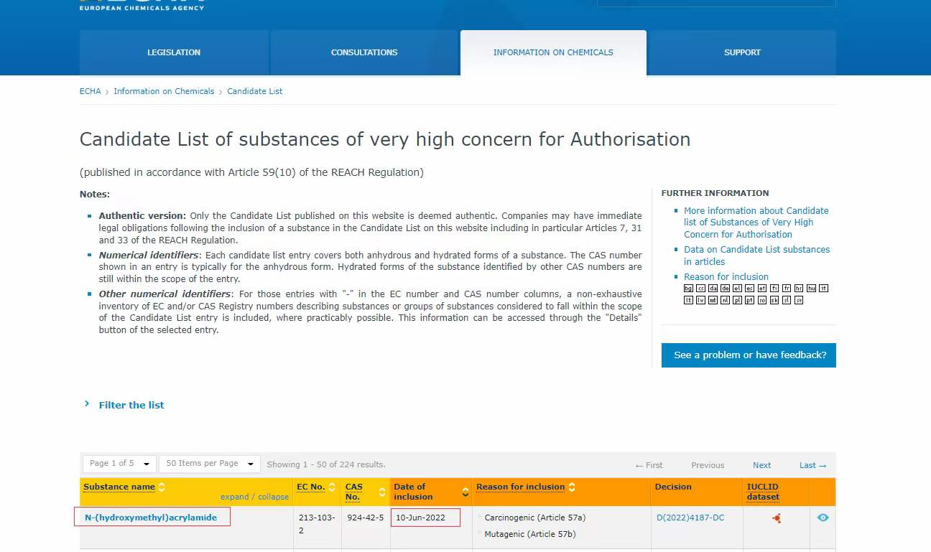Open the D(2022)4187-DC decision link

coord(690,518)
